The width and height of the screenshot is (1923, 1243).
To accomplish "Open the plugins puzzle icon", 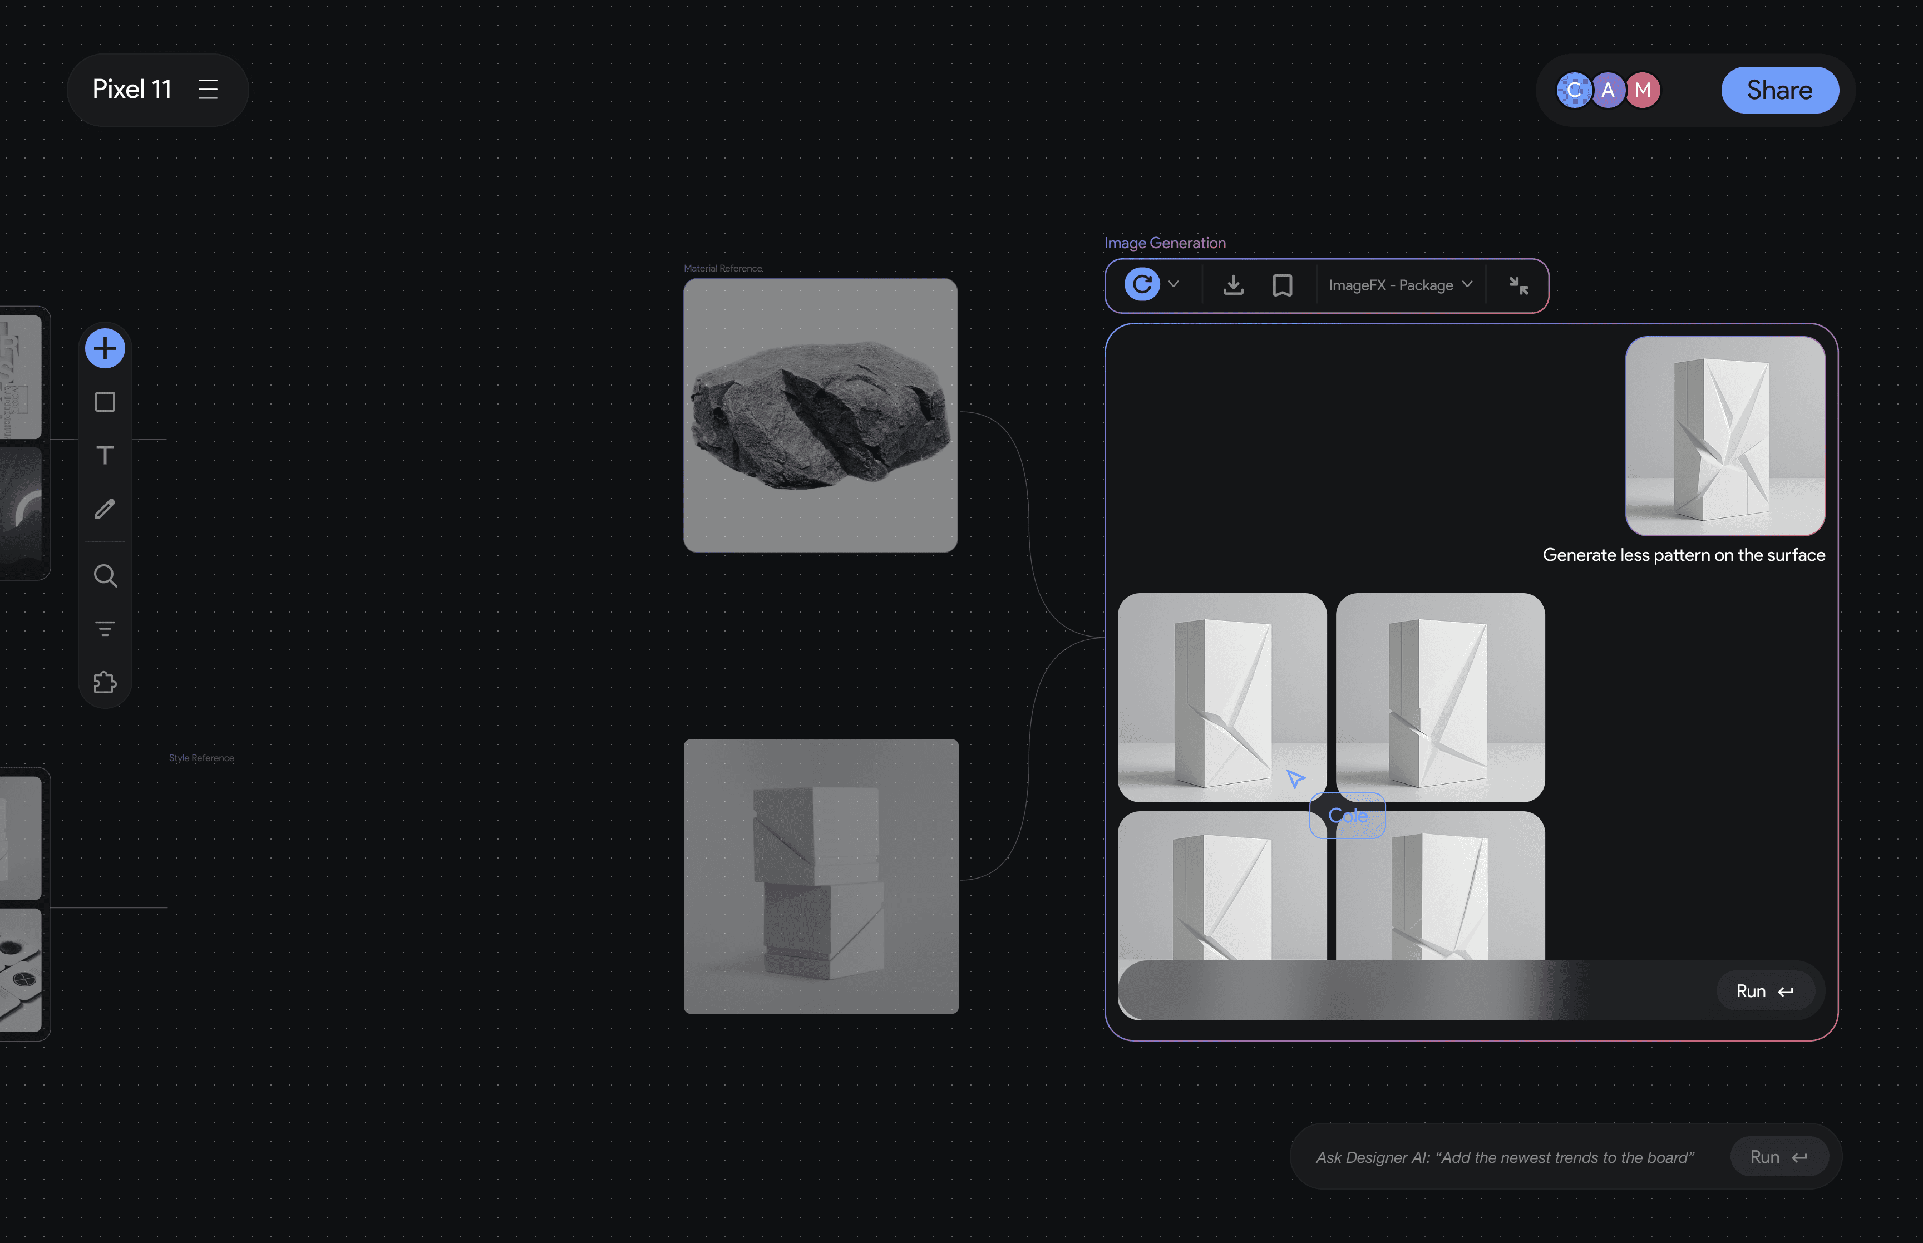I will pos(105,683).
